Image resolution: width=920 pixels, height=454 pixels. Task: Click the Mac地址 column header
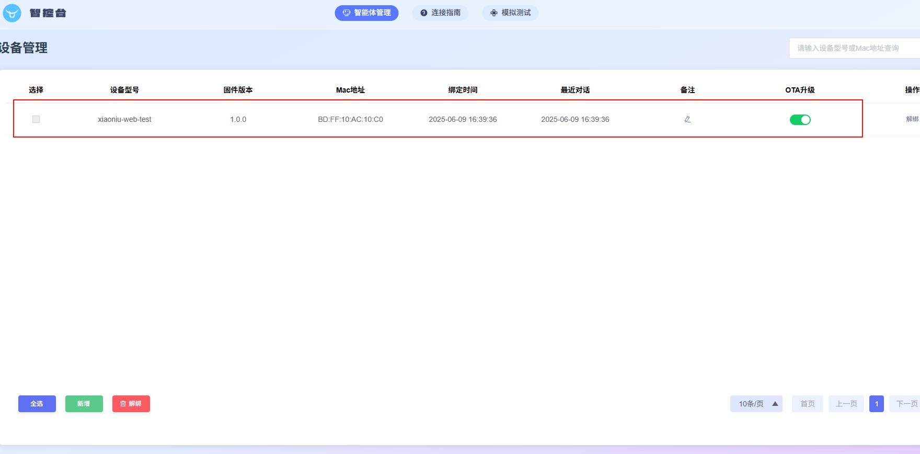[350, 90]
